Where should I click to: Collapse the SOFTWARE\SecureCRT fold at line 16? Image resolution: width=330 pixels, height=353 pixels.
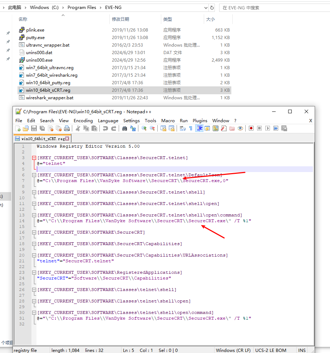pos(34,232)
